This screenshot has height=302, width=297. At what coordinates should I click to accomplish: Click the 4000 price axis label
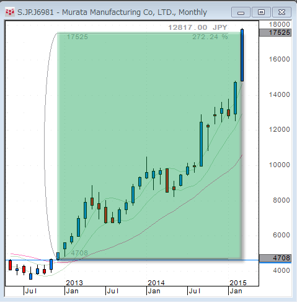click(x=281, y=270)
